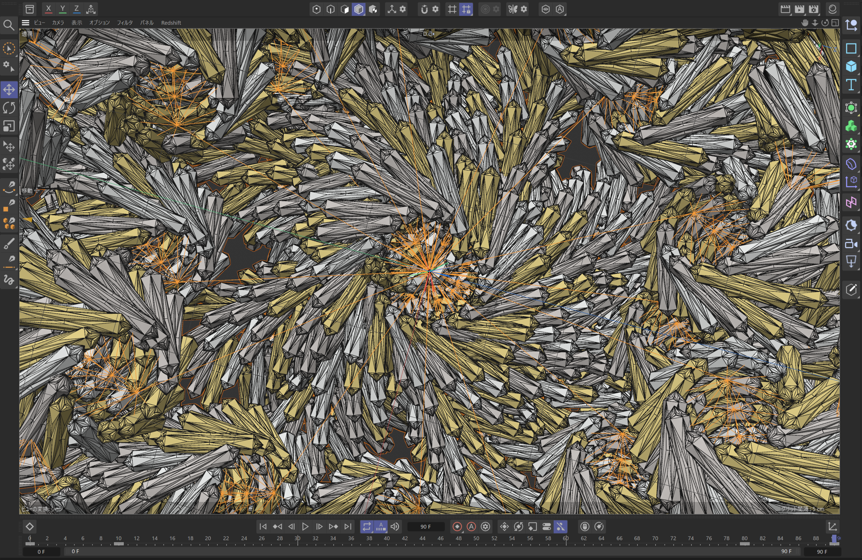Toggle the preview range playback button

(380, 527)
